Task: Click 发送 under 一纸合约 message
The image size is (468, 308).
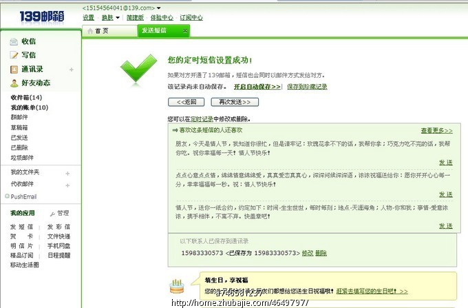Action: click(445, 226)
